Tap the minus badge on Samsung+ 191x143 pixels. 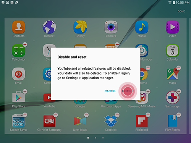coord(179,92)
